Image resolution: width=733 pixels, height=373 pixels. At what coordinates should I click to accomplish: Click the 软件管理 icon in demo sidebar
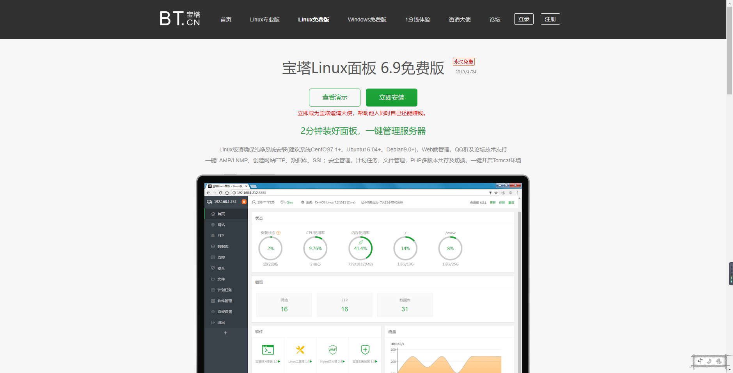213,301
